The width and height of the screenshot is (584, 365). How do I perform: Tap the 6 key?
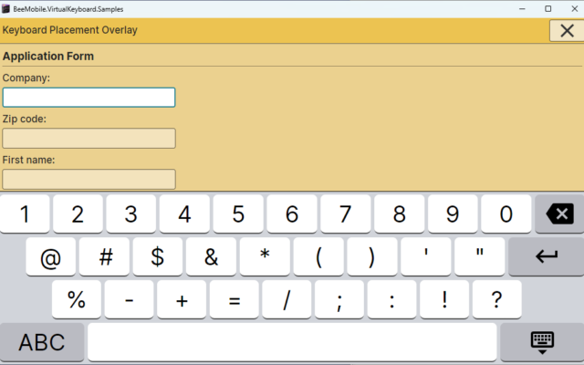click(292, 214)
